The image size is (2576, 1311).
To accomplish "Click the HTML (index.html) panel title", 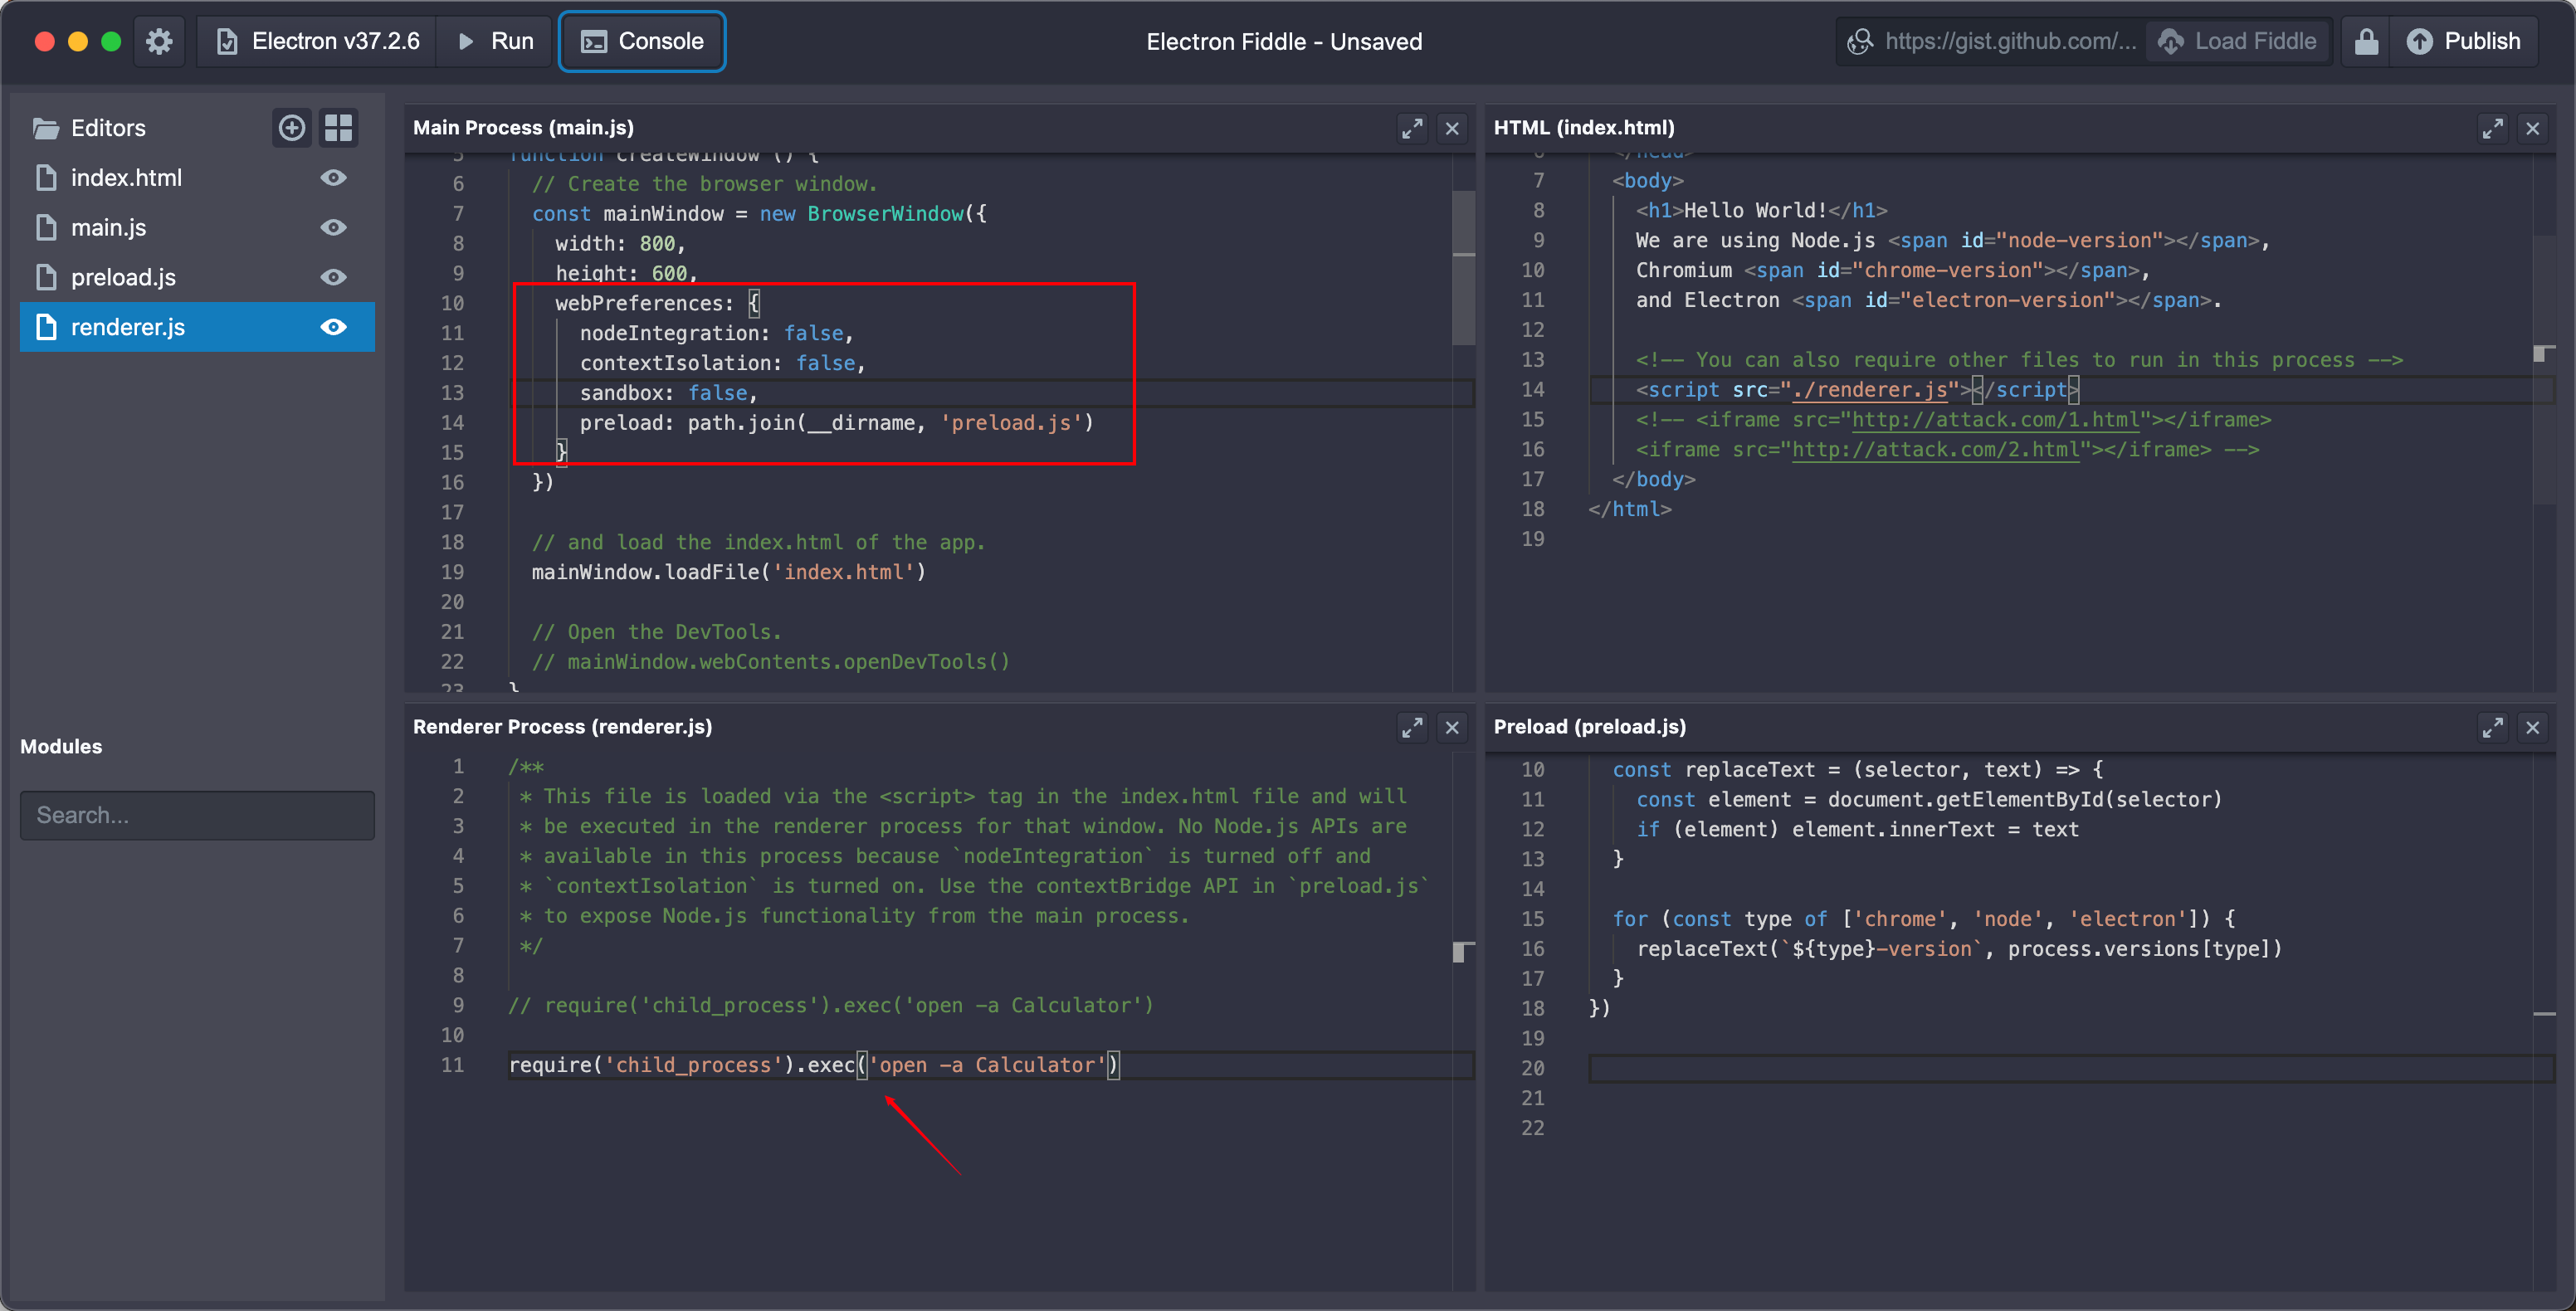I will (x=1584, y=127).
